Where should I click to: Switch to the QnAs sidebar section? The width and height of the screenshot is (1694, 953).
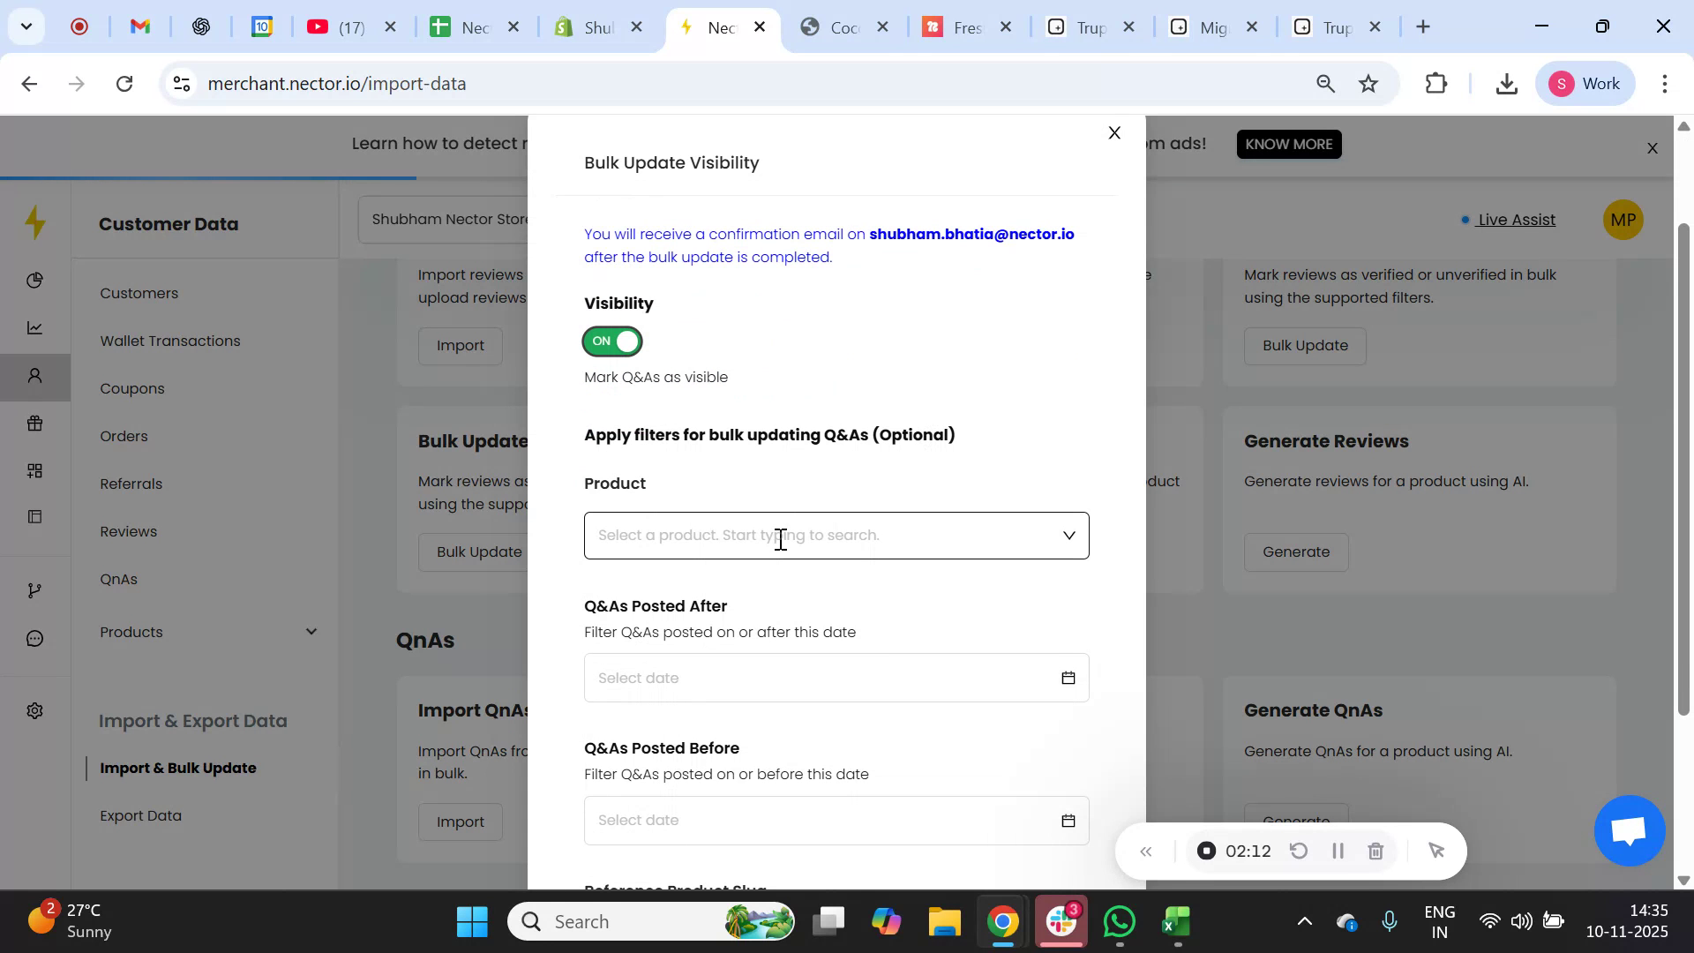(x=118, y=579)
